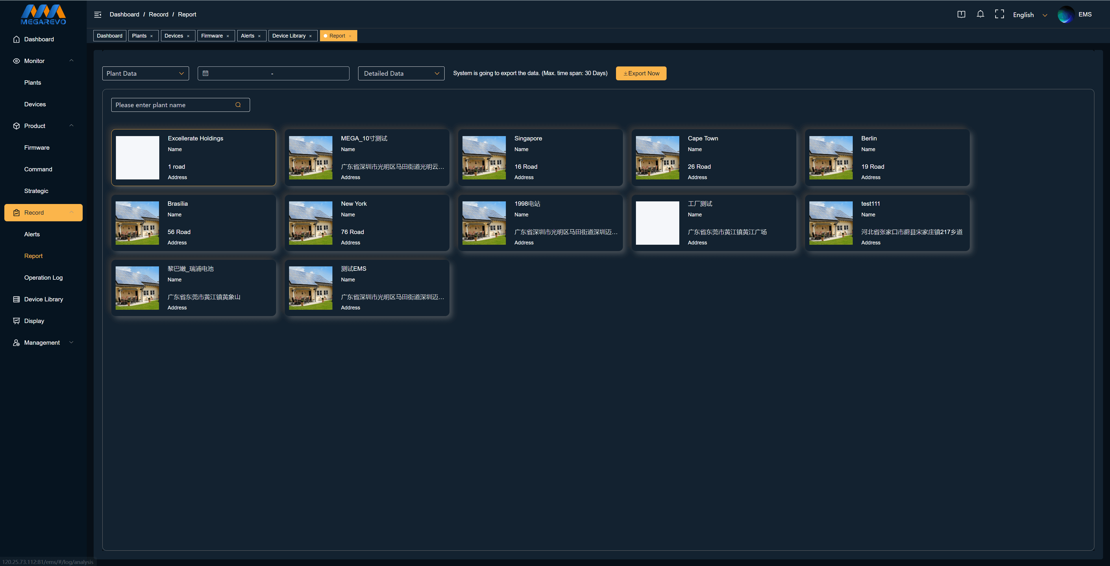Toggle fullscreen mode icon
Image resolution: width=1110 pixels, height=566 pixels.
point(999,14)
